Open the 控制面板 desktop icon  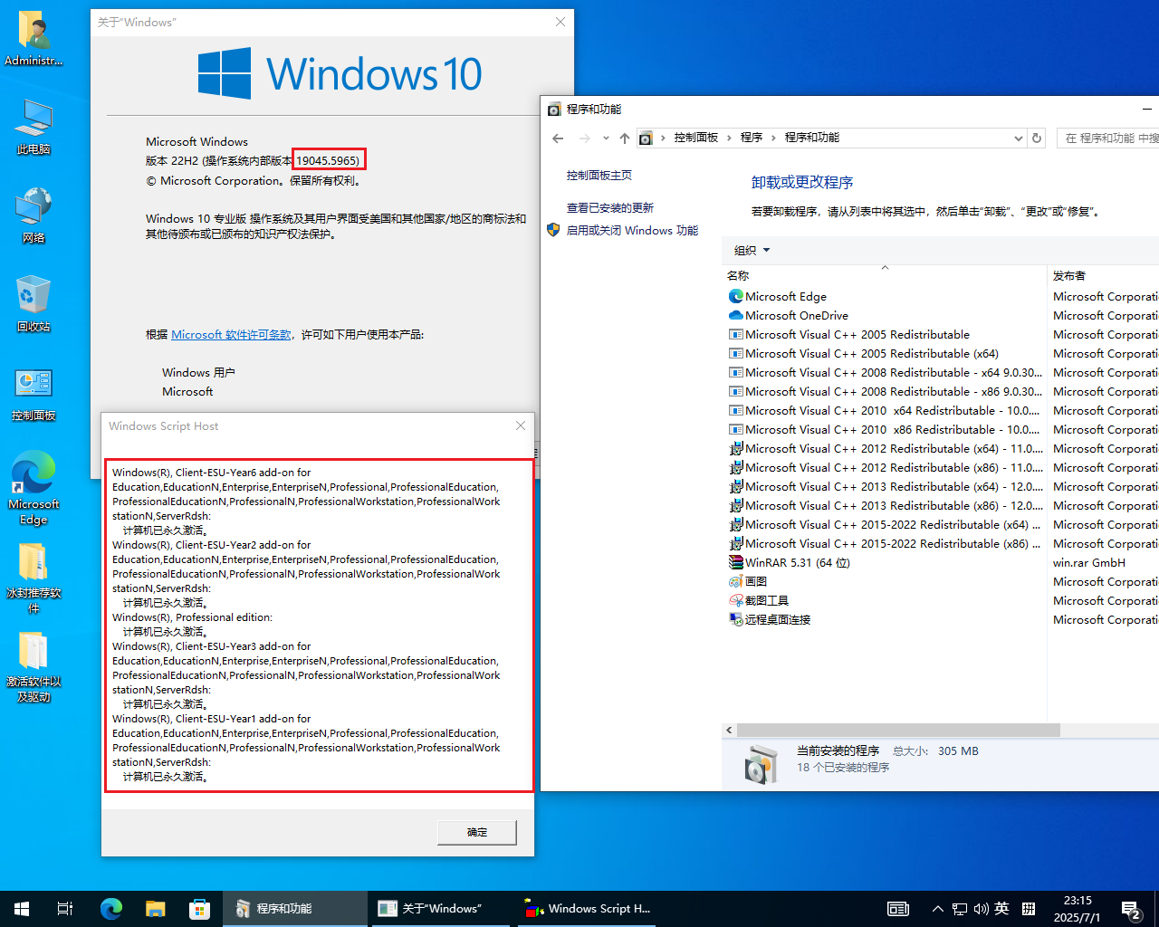34,394
